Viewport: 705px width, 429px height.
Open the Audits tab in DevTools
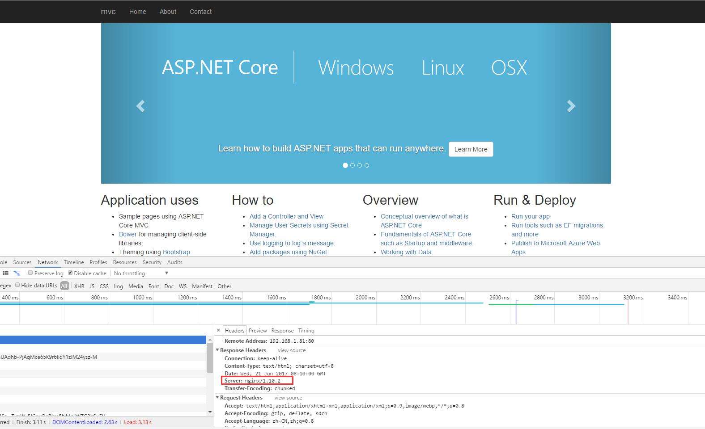pos(175,262)
